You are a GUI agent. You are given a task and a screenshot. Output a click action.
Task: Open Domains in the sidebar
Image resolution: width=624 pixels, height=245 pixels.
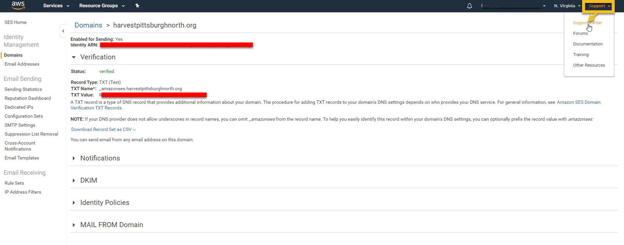(13, 55)
